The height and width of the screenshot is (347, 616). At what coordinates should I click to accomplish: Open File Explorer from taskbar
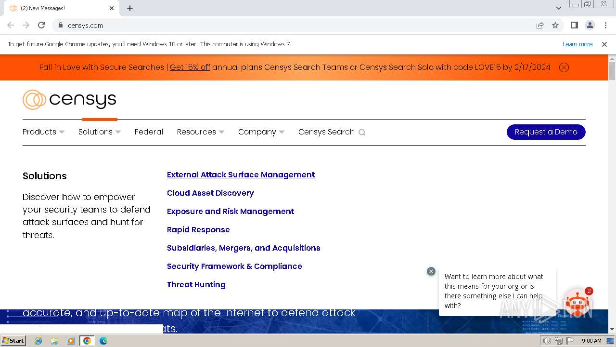tap(54, 341)
